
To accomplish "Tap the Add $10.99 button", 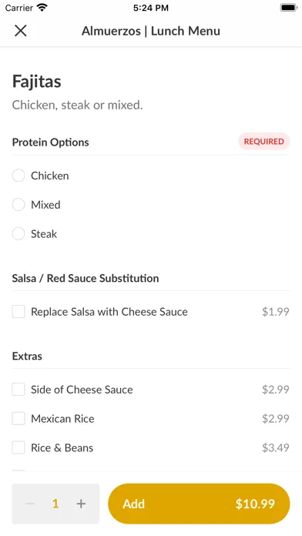I will [199, 504].
